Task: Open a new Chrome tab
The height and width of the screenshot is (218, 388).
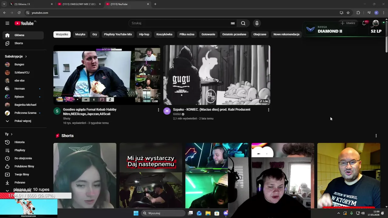Action: click(155, 4)
